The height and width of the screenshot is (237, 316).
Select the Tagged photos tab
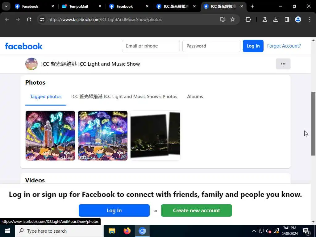pos(46,97)
